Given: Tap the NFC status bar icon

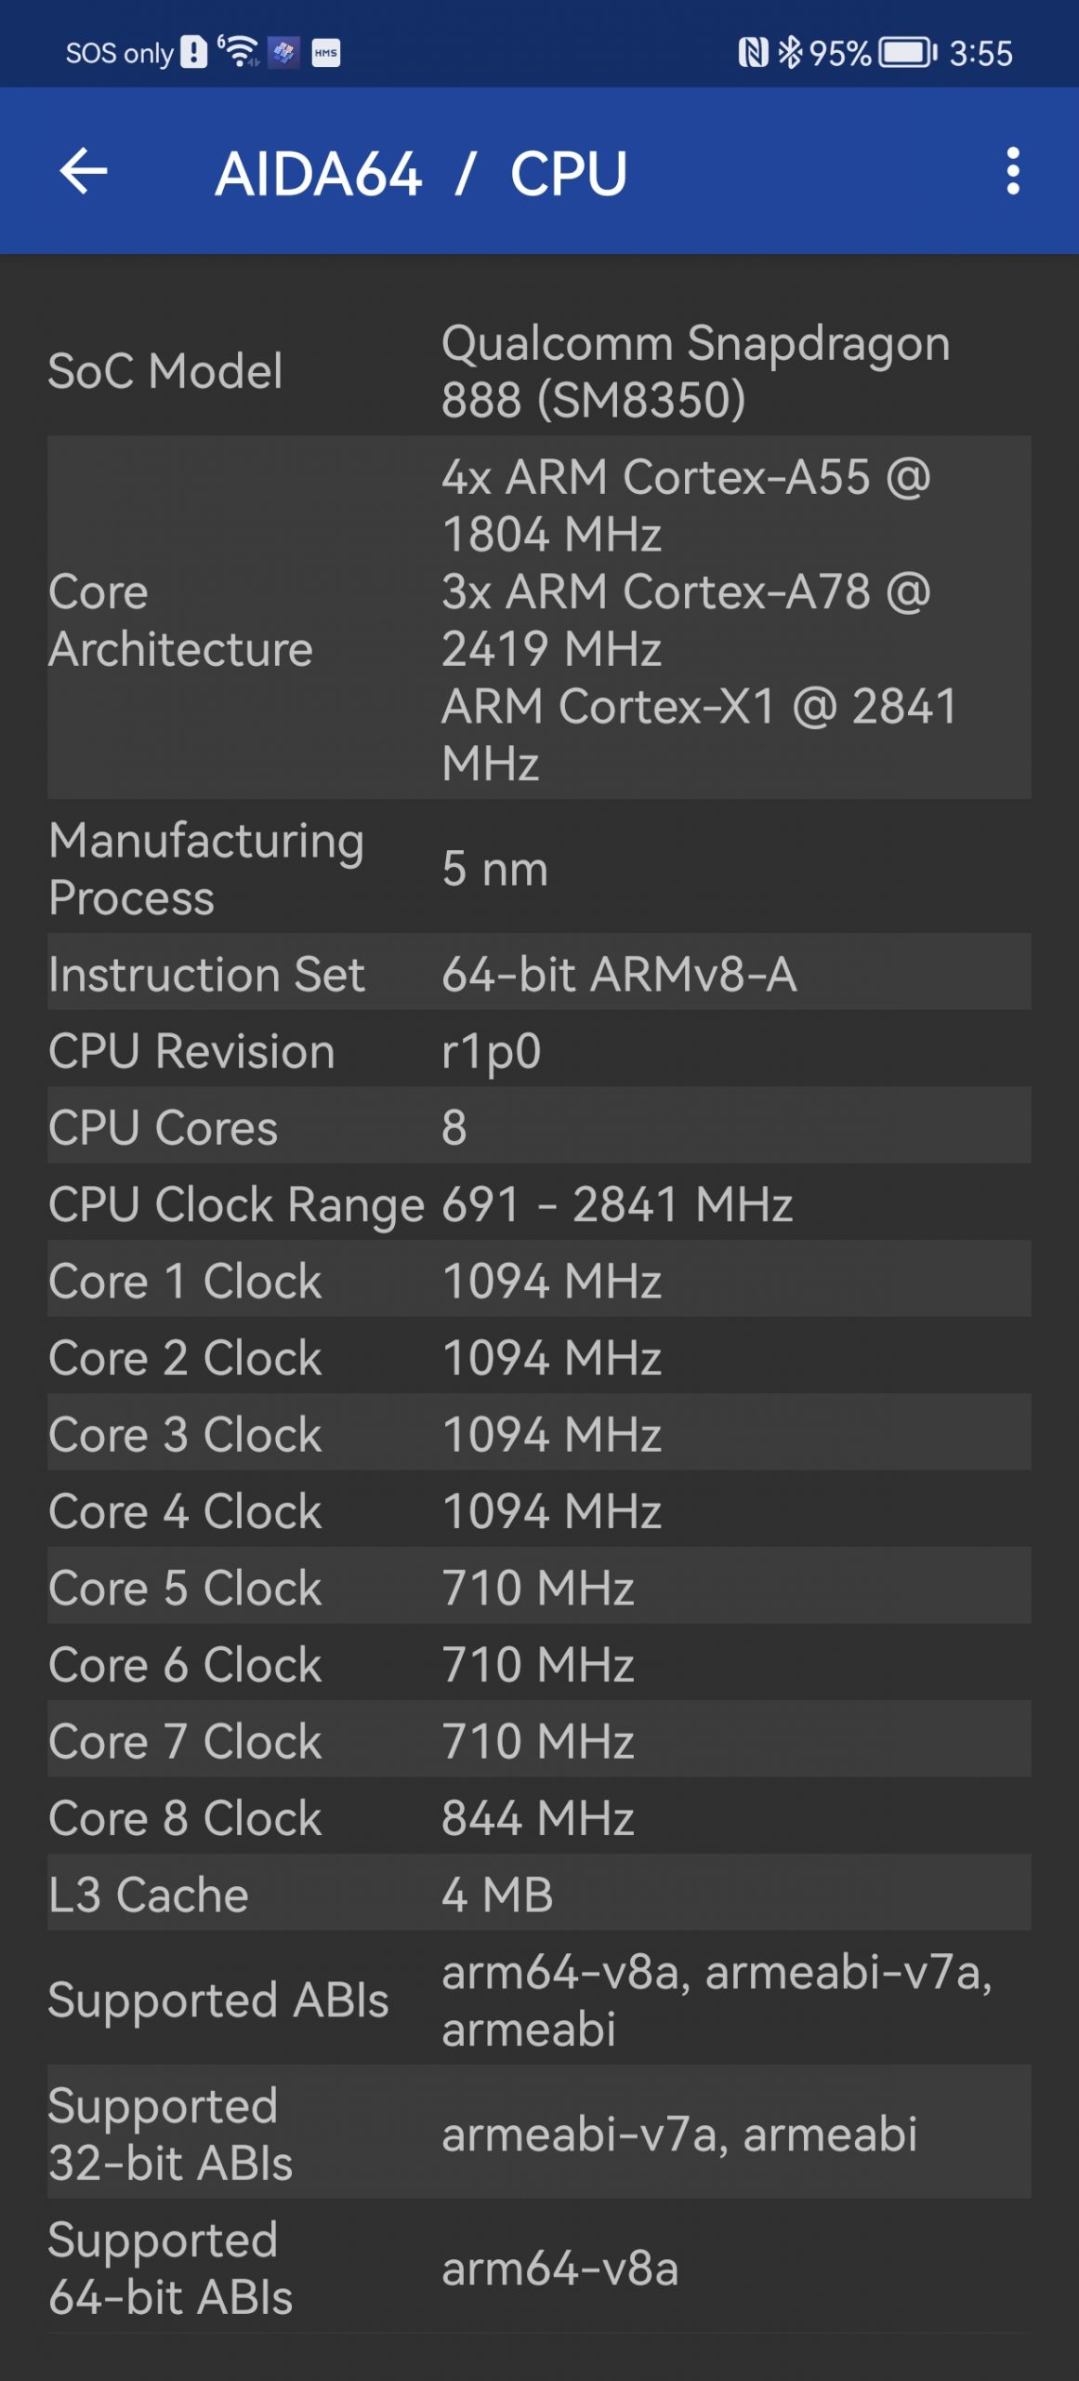Looking at the screenshot, I should click(x=752, y=53).
